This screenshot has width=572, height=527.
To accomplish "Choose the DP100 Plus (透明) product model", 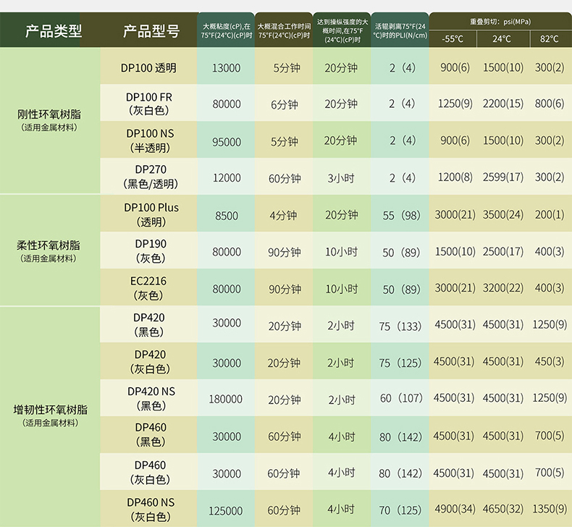I will pos(151,214).
